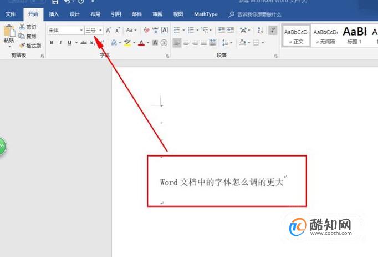This screenshot has height=257, width=378.
Task: Switch to the Review (审阅) tab
Action: (x=157, y=14)
